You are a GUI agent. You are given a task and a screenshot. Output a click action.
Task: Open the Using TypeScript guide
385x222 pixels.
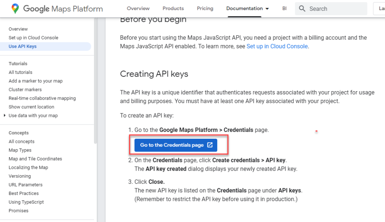26,202
